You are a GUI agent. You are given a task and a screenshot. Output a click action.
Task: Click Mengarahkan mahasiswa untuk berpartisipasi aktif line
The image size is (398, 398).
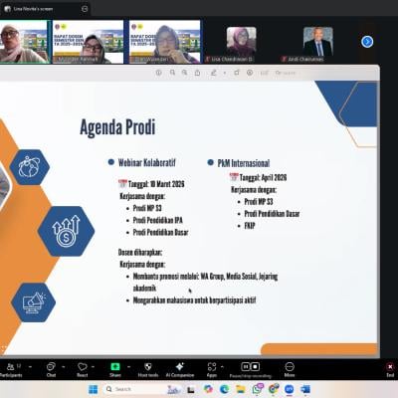(x=194, y=300)
